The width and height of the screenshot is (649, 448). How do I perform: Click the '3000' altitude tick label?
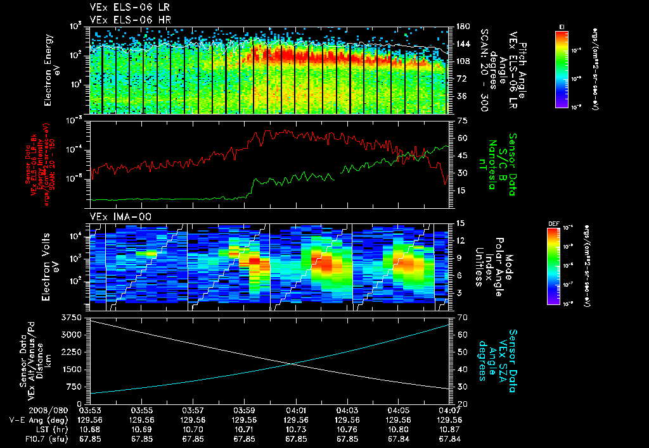(x=71, y=335)
